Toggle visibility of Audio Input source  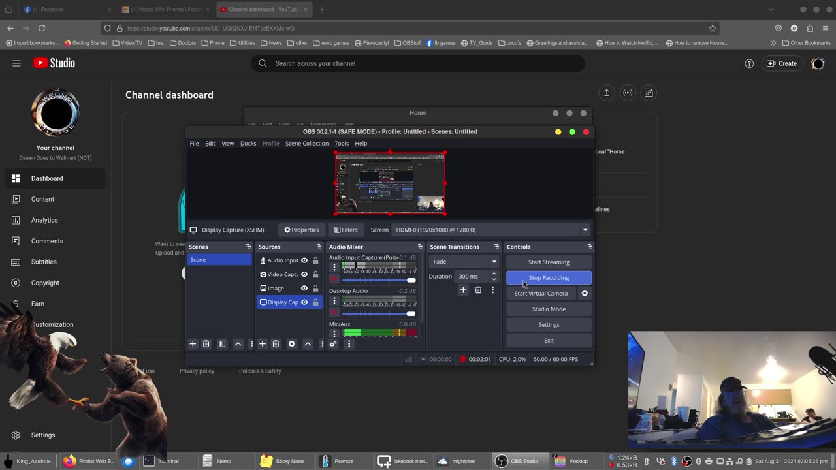pos(304,260)
